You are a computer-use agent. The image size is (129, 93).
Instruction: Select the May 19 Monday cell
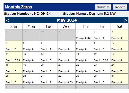click(31, 68)
